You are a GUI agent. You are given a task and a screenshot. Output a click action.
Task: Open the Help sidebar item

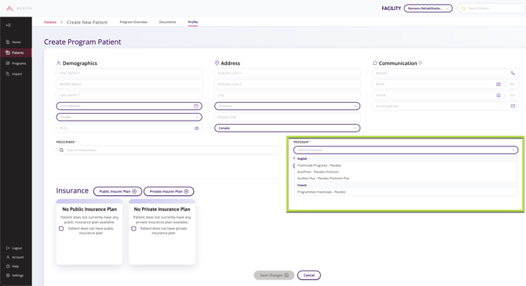click(x=13, y=266)
